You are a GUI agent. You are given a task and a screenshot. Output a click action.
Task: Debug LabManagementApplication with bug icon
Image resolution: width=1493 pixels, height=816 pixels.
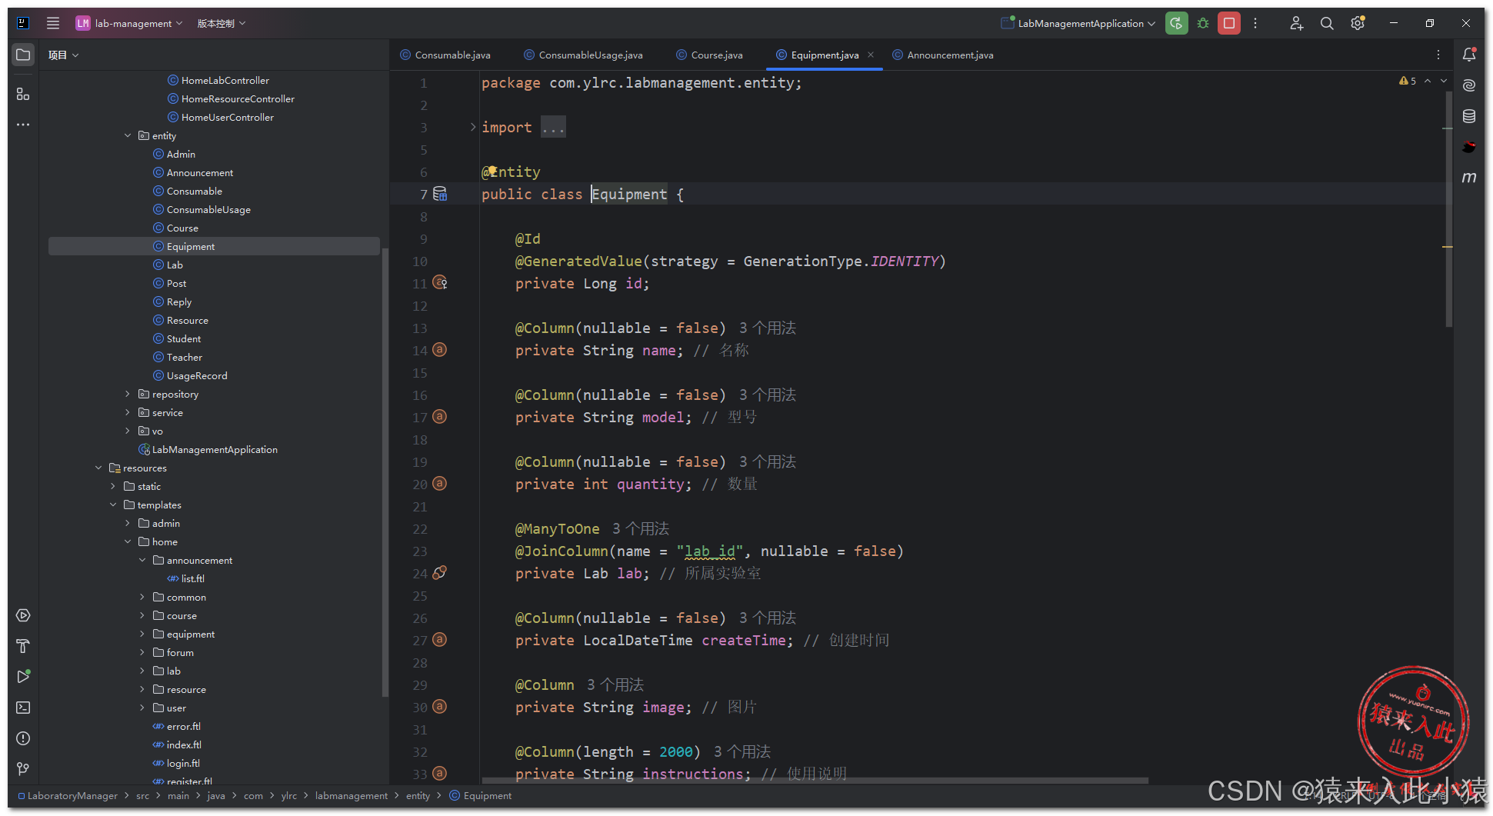pos(1203,23)
